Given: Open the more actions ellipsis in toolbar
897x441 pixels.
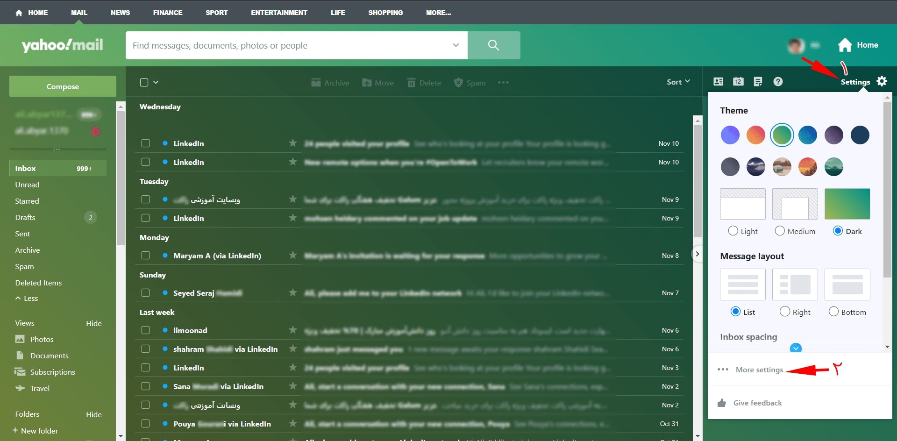Looking at the screenshot, I should click(x=503, y=83).
